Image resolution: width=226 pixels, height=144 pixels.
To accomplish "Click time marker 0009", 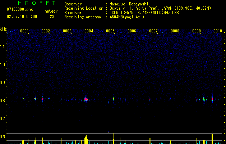I will click(197, 31).
